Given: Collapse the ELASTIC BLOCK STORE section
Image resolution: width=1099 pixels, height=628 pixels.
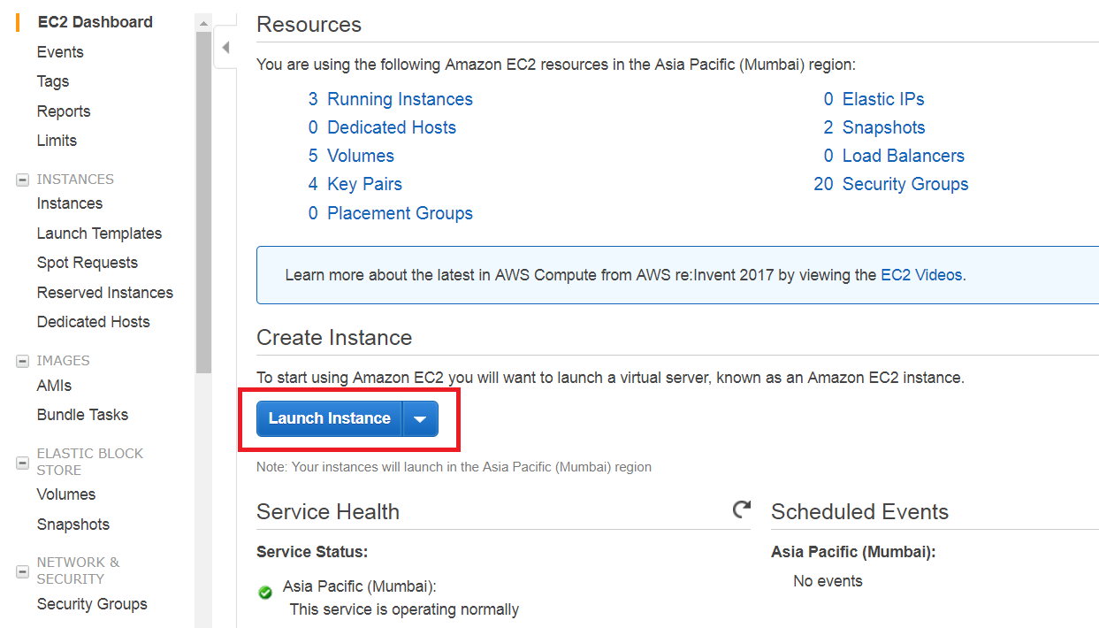Looking at the screenshot, I should click(x=21, y=462).
